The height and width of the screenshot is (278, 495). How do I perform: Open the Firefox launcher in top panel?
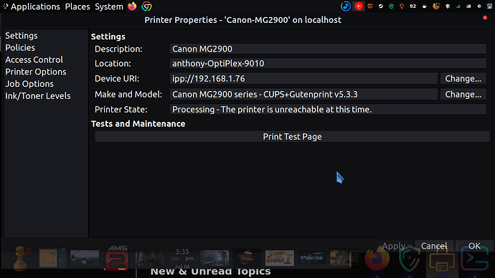point(132,6)
